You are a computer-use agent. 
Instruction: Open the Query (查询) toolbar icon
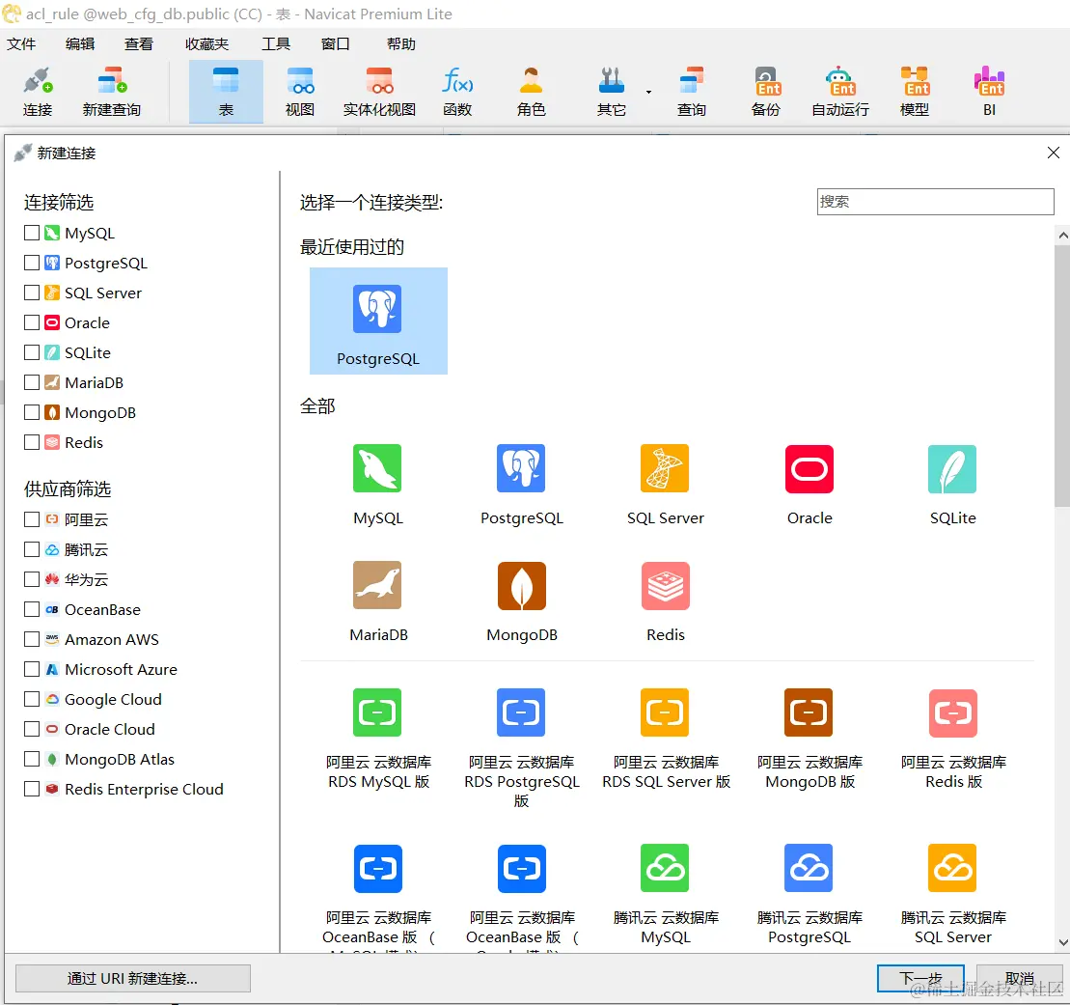click(691, 92)
